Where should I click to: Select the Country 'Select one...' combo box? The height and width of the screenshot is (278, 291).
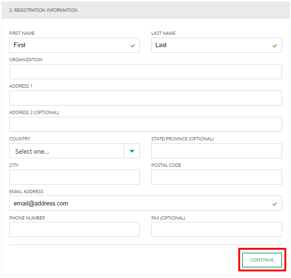click(x=74, y=151)
